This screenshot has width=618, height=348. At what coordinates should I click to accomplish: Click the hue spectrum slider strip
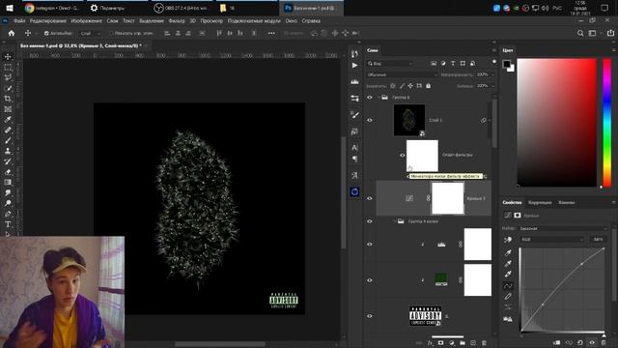[x=607, y=123]
